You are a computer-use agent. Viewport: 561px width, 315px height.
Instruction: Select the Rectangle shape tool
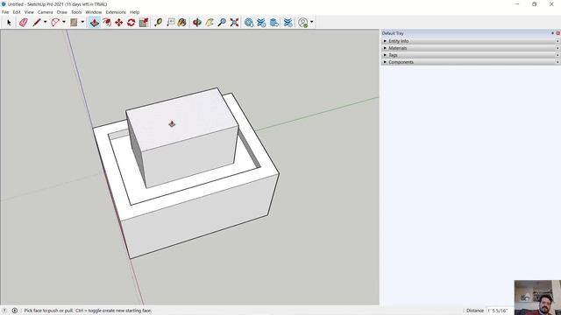click(x=74, y=23)
